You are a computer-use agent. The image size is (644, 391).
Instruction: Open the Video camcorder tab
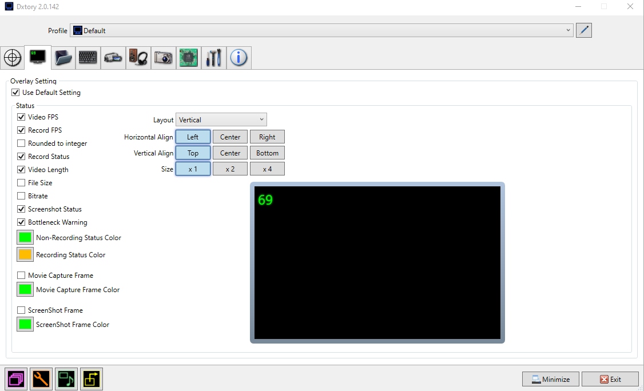[x=113, y=58]
